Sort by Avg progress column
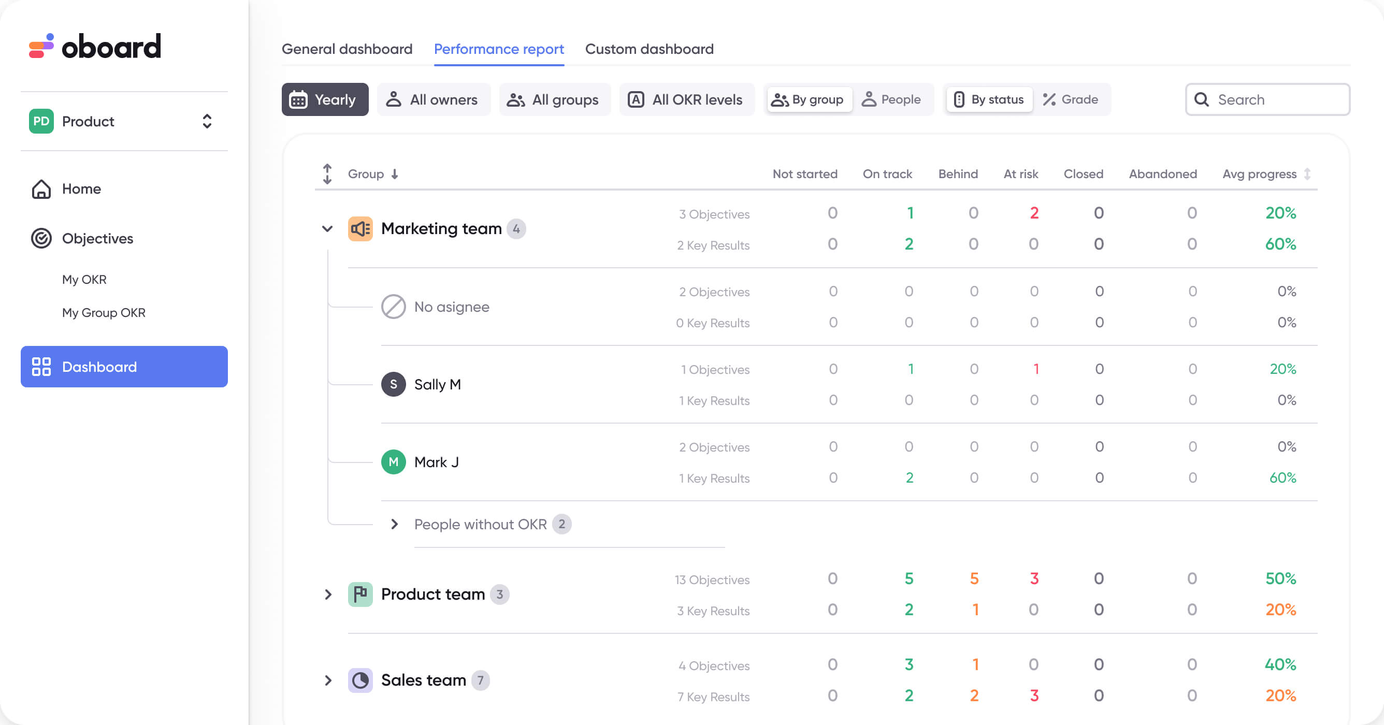Viewport: 1384px width, 725px height. click(x=1260, y=173)
